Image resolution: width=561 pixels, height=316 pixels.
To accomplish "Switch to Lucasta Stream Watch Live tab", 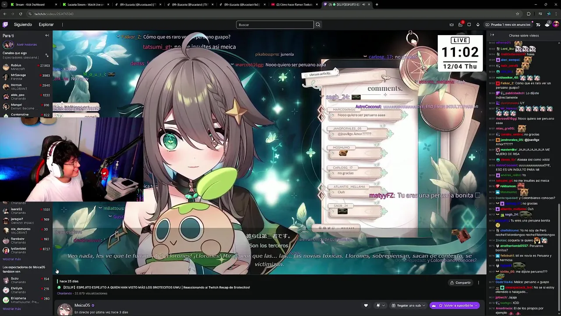I will tap(85, 4).
